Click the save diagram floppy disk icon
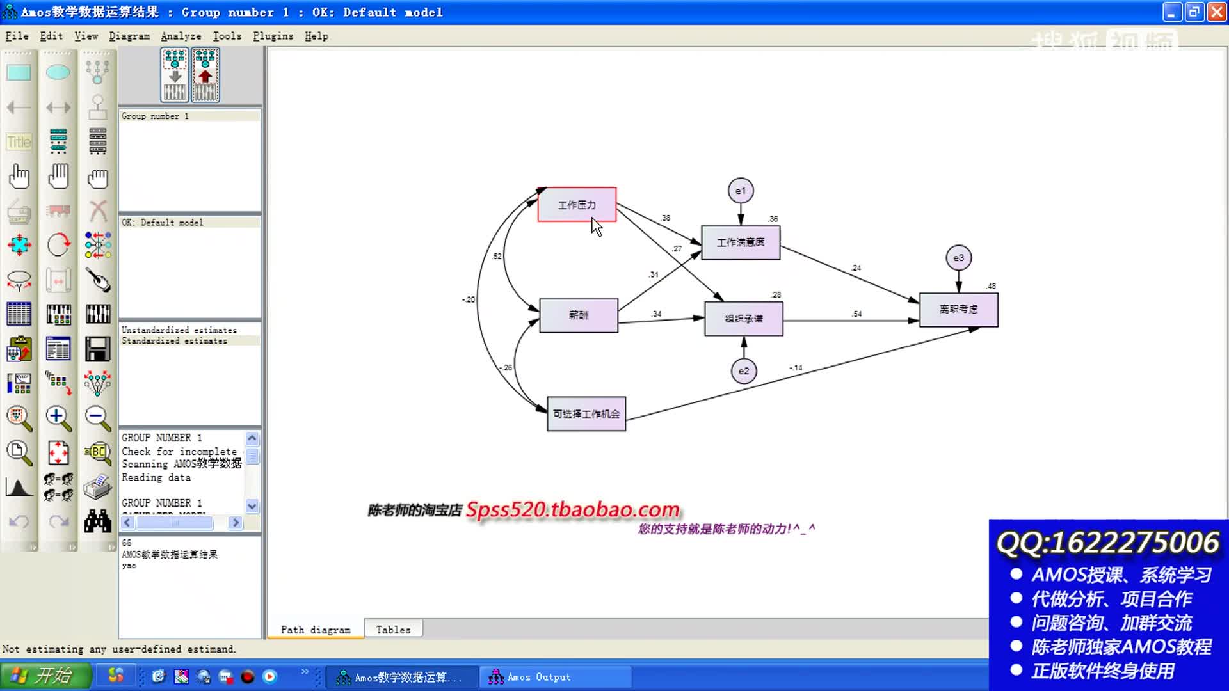Image resolution: width=1229 pixels, height=691 pixels. click(97, 349)
